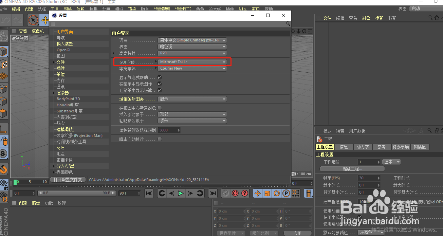The image size is (443, 236).
Task: Click 应用 apply button in coordinates
Action: click(297, 233)
